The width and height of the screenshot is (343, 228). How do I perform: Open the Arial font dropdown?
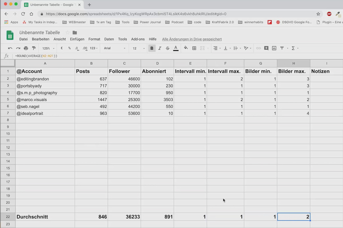115,48
